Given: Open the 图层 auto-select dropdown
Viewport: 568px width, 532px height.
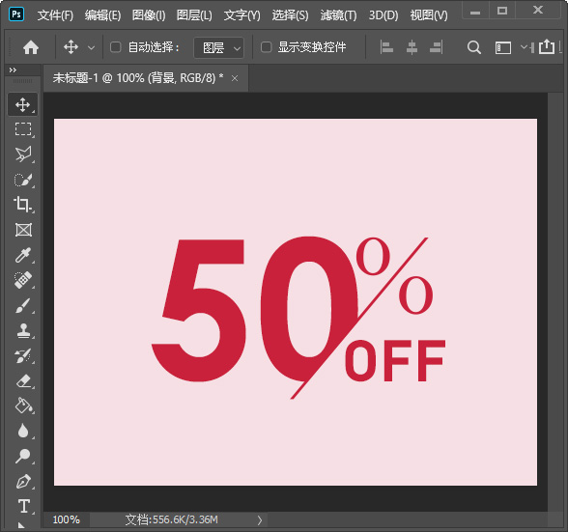Looking at the screenshot, I should (218, 47).
